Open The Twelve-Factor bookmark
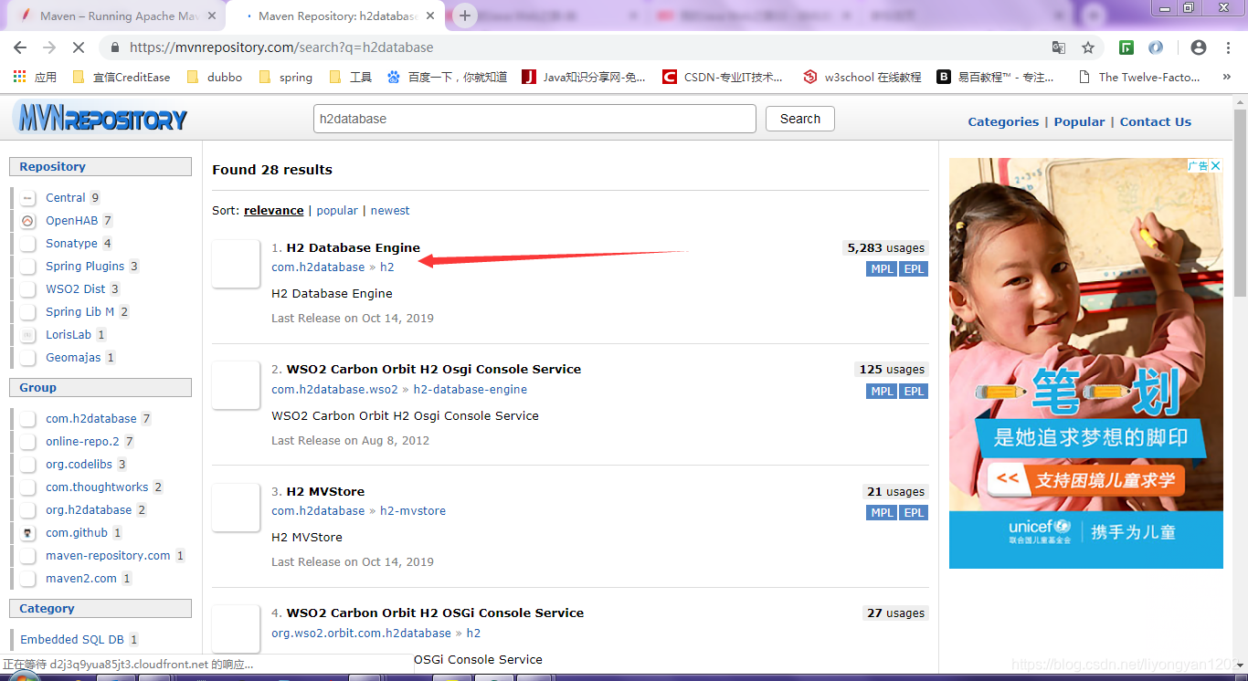Screen dimensions: 1248x681 (1139, 78)
